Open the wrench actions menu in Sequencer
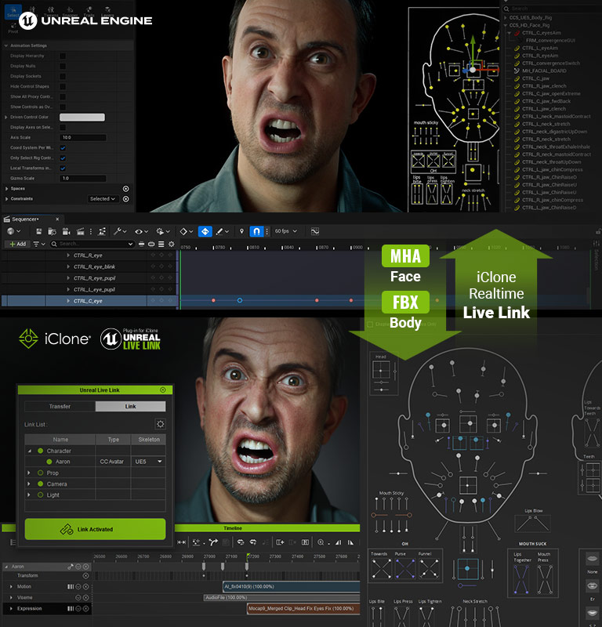This screenshot has width=602, height=627. click(119, 232)
